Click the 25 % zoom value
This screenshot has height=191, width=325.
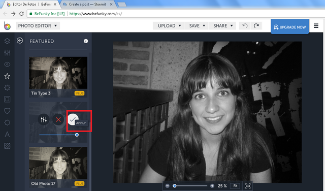(x=222, y=186)
